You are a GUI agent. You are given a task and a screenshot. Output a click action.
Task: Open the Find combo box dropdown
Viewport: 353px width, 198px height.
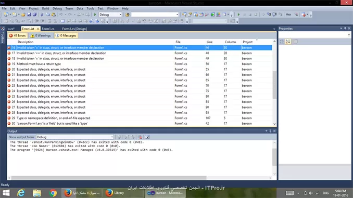[x=177, y=15]
